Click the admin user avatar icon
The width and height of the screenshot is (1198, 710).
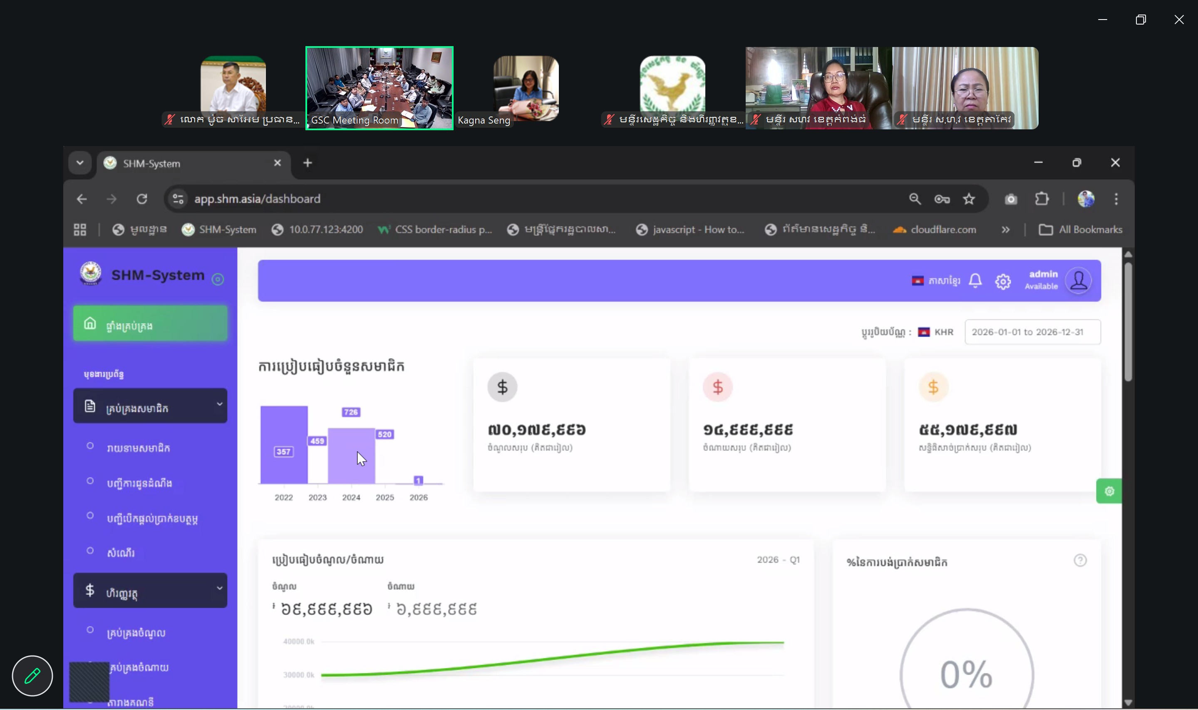coord(1078,280)
